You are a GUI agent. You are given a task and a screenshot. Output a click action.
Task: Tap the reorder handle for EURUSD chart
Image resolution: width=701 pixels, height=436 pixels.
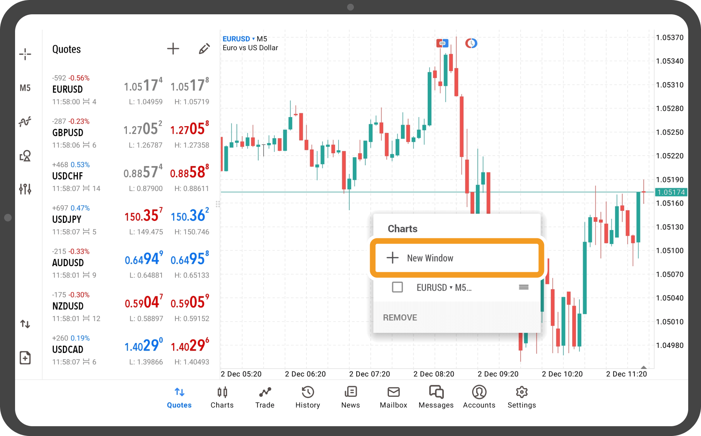pos(523,287)
